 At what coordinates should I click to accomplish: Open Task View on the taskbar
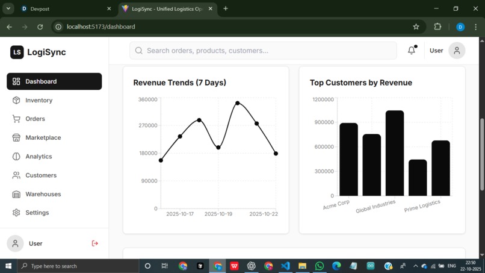coord(164,266)
